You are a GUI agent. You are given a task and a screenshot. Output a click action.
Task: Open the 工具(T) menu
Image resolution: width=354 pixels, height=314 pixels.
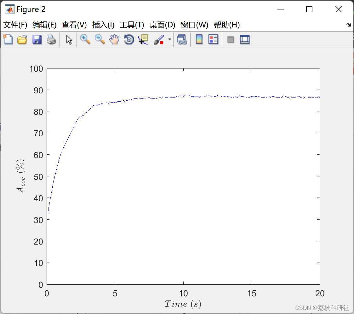132,25
